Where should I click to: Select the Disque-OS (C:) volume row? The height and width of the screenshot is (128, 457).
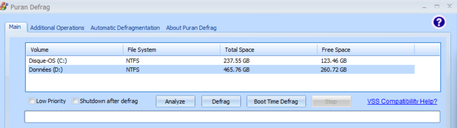(220, 61)
